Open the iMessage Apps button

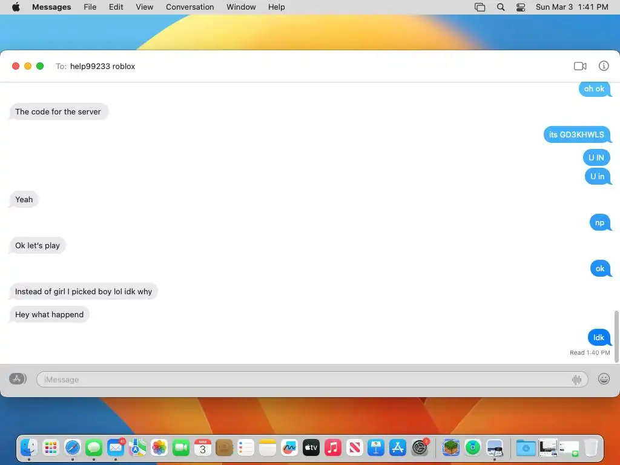(x=18, y=379)
